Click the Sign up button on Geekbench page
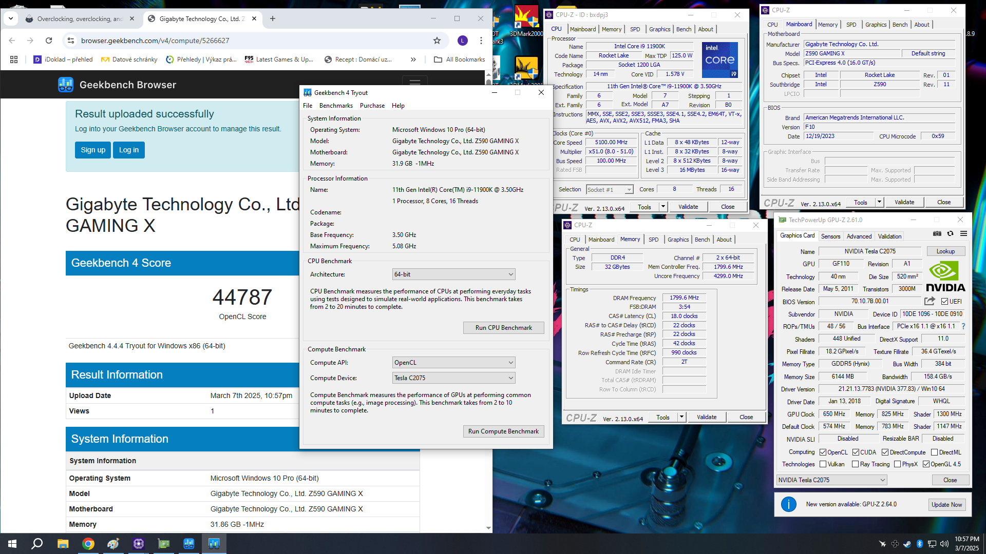Viewport: 986px width, 554px height. tap(93, 150)
